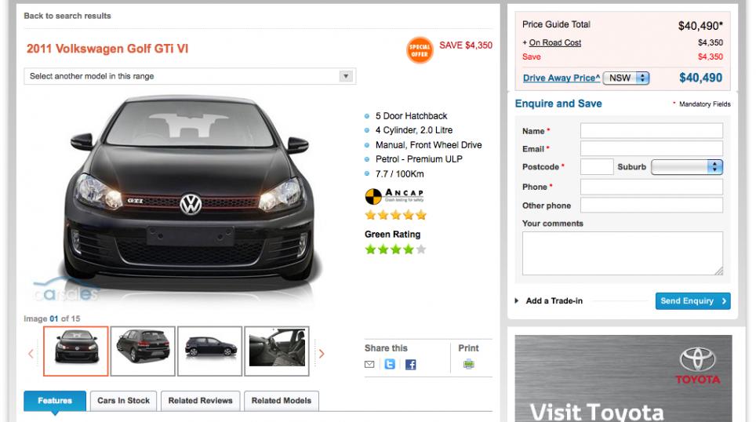Open the Related Models tab
756x422 pixels.
pos(282,401)
